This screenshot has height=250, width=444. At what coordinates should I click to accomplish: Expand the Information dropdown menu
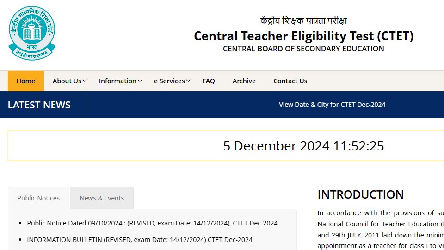point(120,81)
